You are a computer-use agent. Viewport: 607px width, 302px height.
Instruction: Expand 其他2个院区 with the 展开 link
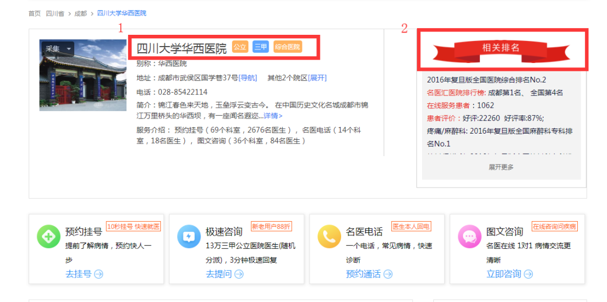tap(317, 77)
